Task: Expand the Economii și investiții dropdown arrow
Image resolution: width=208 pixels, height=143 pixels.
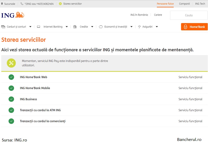Action: click(x=131, y=27)
